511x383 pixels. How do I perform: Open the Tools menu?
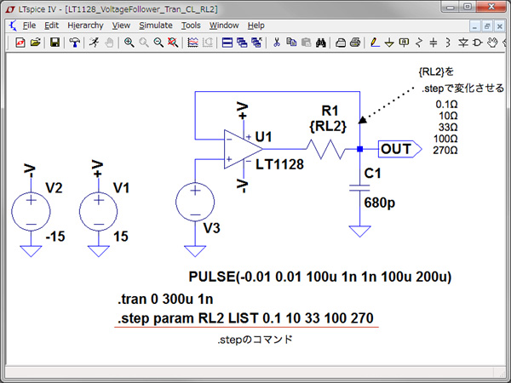[191, 26]
